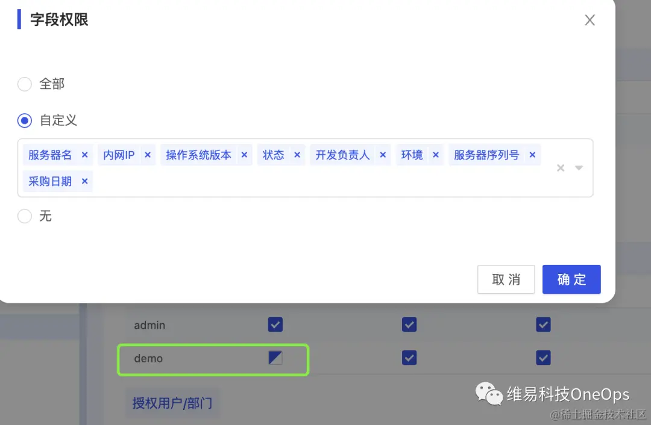Remove the 服务器序列号 field tag
The image size is (651, 425).
coord(532,155)
